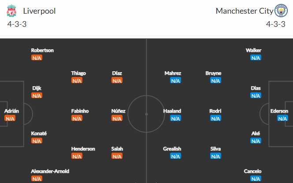
Task: Choose player Mahrez in City's lineup
Action: tap(173, 73)
